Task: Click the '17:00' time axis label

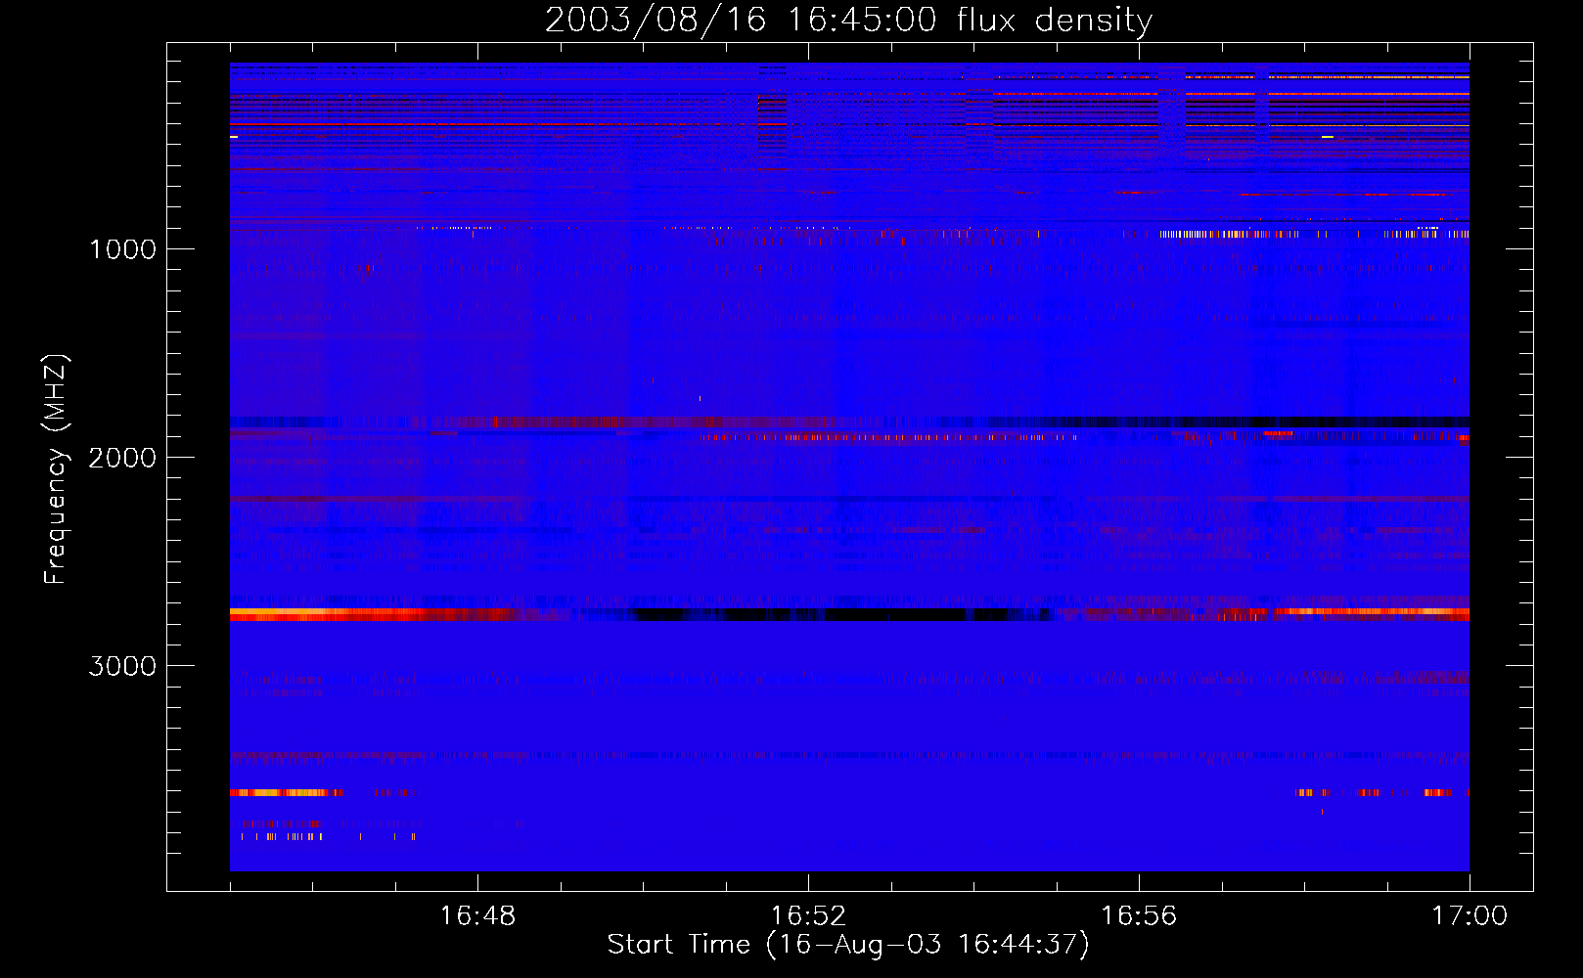Action: point(1470,916)
